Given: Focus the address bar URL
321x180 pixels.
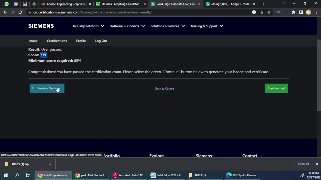Looking at the screenshot, I should pyautogui.click(x=93, y=12).
